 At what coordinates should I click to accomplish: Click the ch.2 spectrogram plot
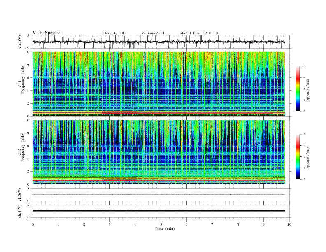pos(159,152)
